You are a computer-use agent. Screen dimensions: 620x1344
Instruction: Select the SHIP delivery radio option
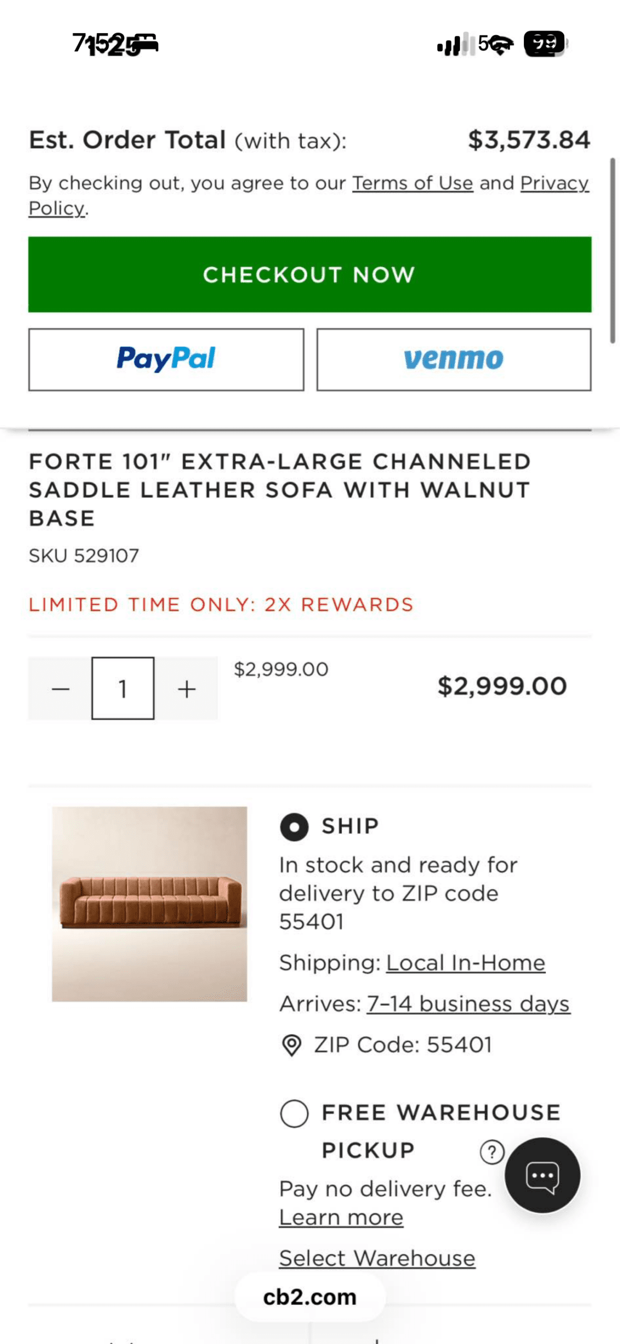294,827
